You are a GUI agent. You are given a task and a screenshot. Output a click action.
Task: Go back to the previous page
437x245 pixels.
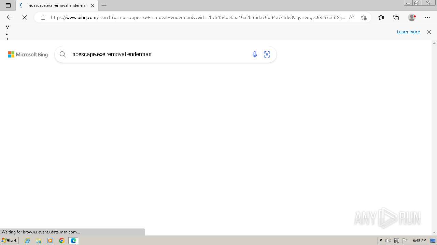[x=10, y=17]
